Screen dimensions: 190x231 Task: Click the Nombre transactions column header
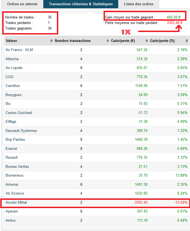[x=81, y=41]
